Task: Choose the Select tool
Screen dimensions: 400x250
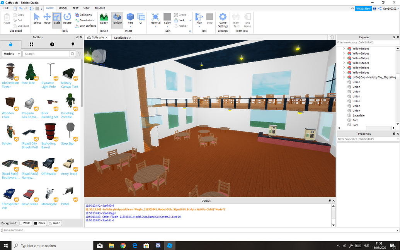Action: 37,19
